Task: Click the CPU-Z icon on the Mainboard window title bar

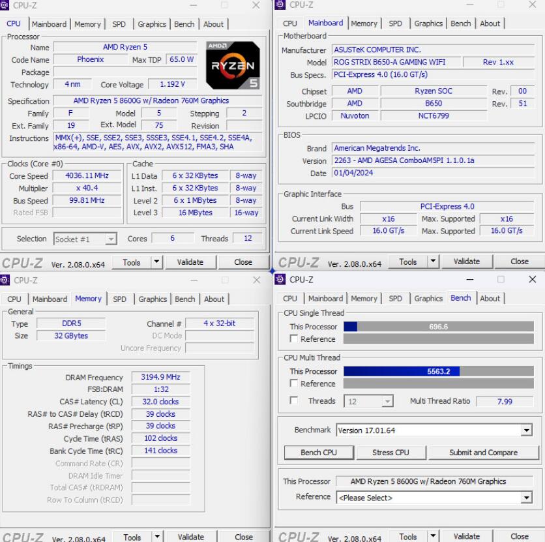Action: pyautogui.click(x=280, y=5)
